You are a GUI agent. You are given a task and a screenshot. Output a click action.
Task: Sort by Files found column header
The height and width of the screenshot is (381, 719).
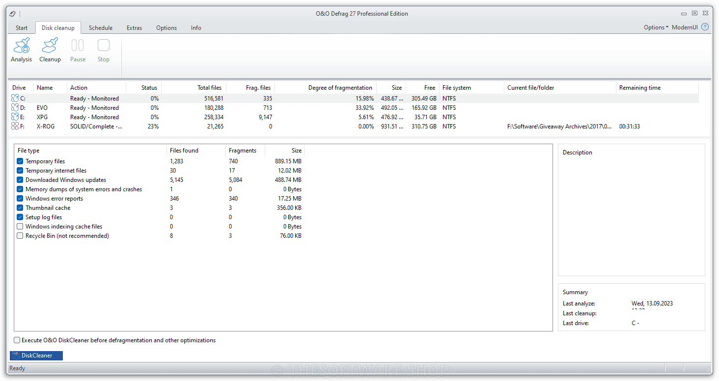click(x=196, y=151)
